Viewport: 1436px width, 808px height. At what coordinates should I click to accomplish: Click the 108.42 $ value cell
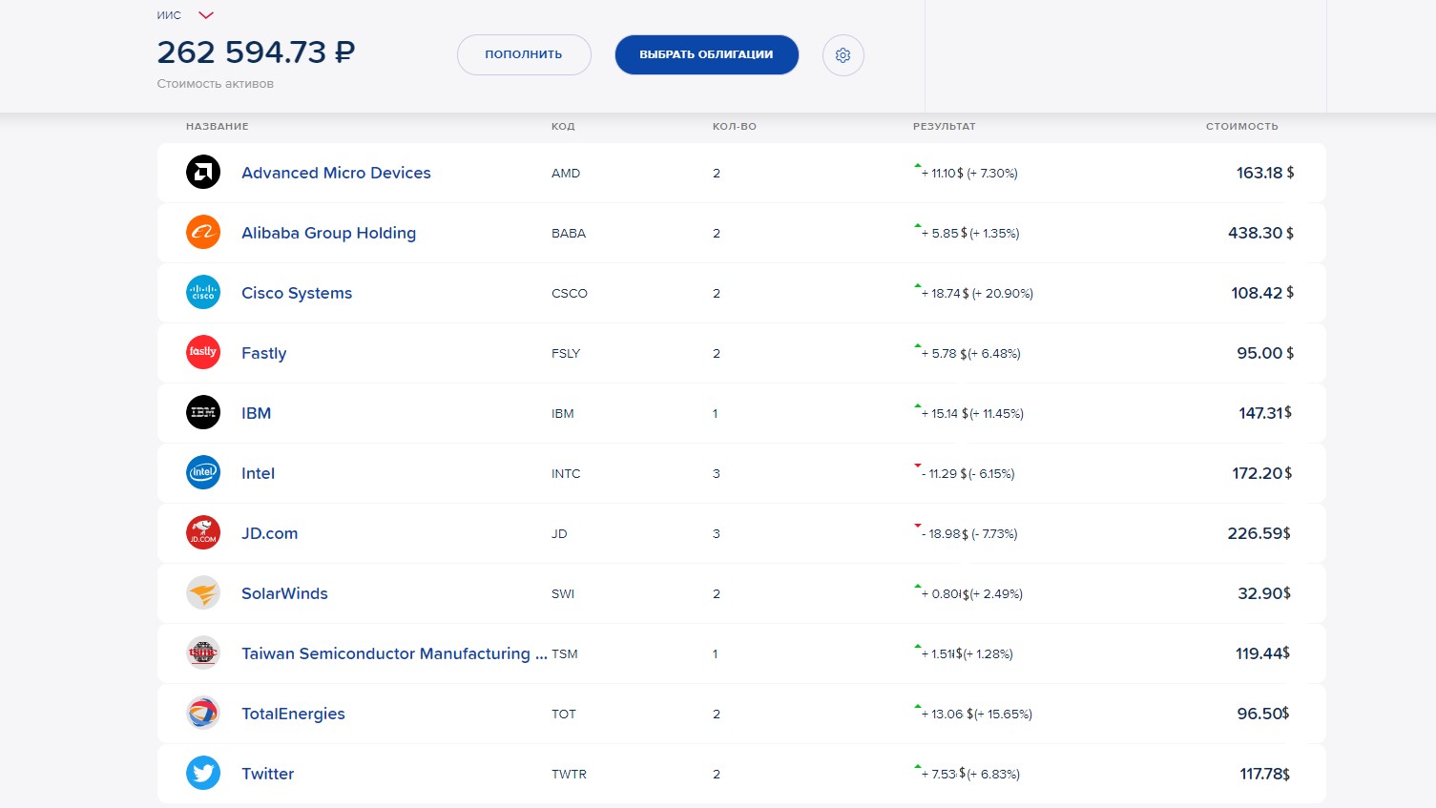point(1262,293)
